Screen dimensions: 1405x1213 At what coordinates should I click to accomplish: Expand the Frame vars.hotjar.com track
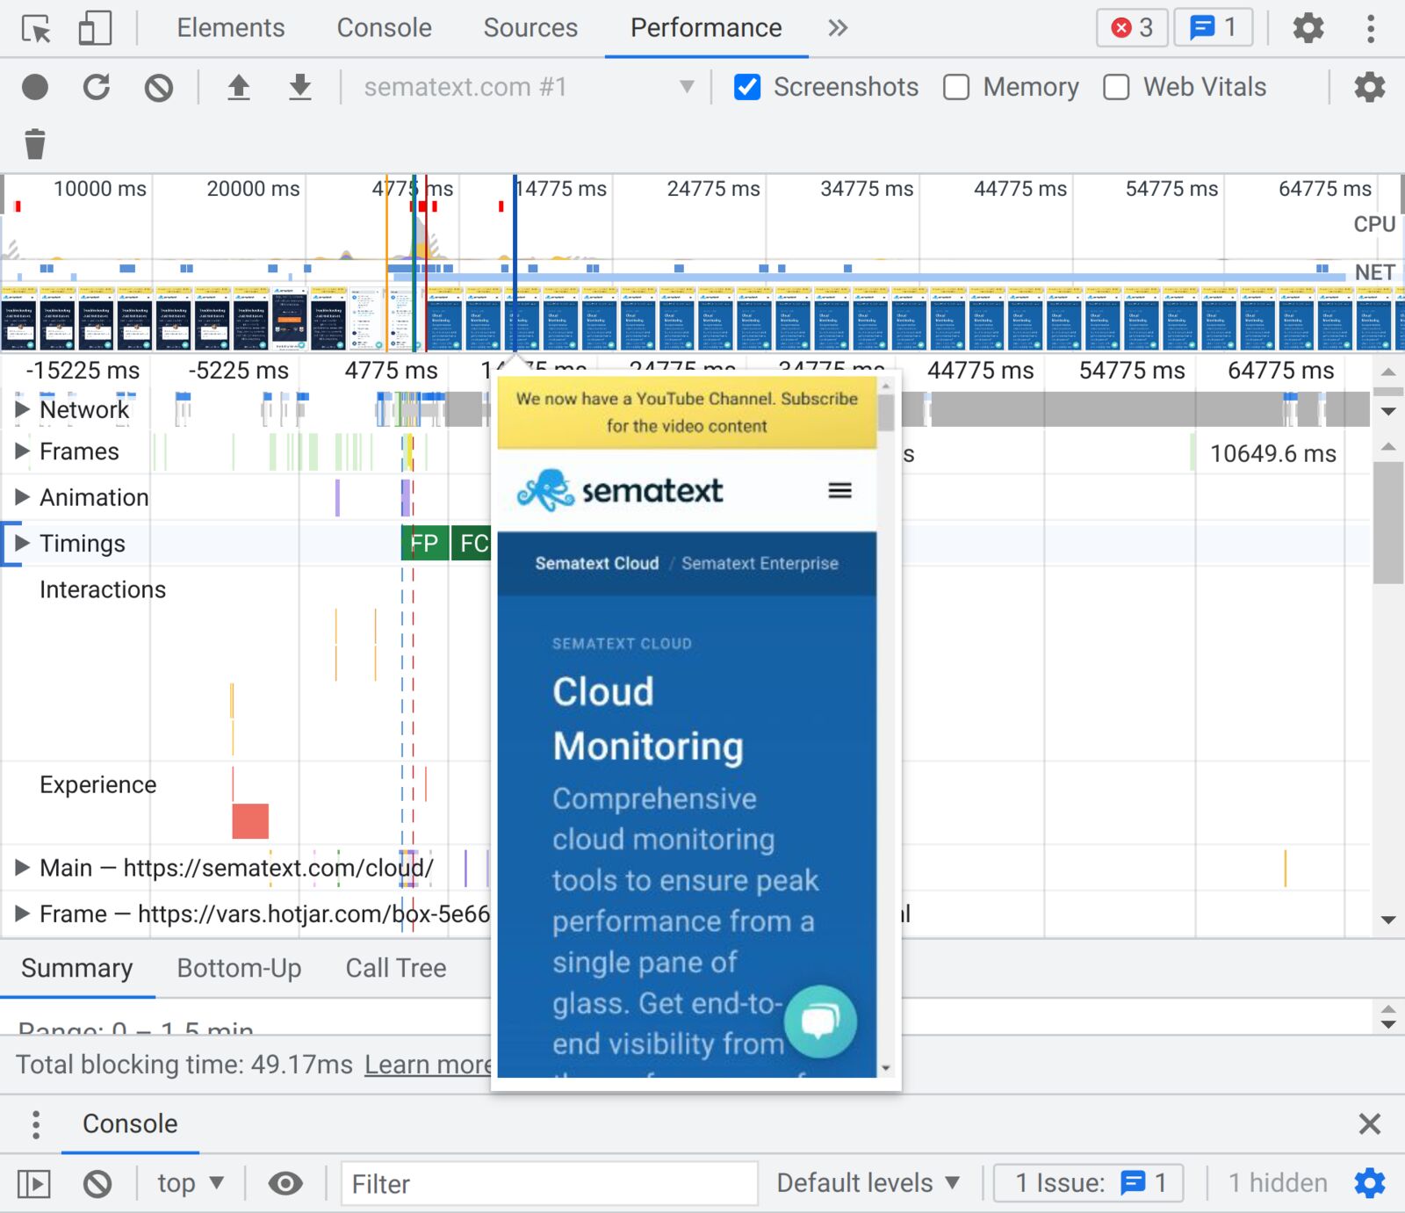click(x=23, y=913)
